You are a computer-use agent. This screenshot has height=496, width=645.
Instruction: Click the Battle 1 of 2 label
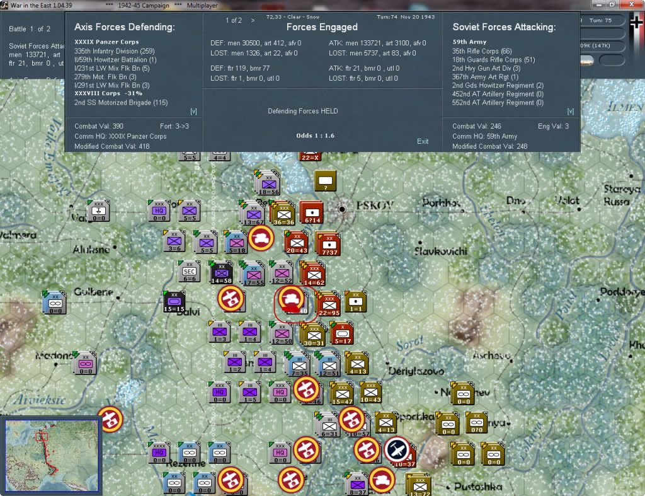point(30,29)
